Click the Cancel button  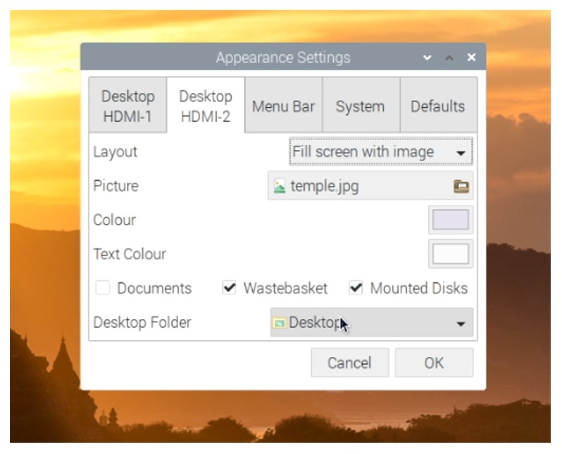point(350,362)
